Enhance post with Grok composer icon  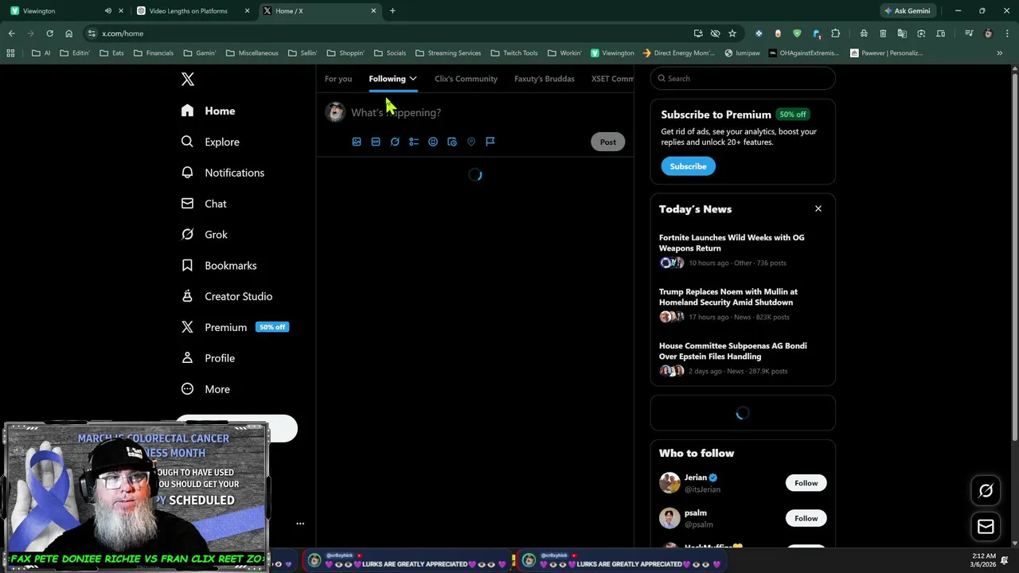(x=395, y=142)
